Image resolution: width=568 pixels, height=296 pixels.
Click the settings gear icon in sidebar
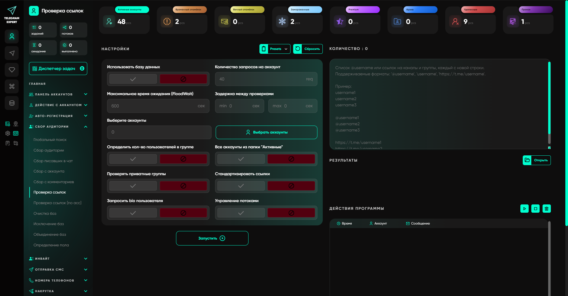[x=8, y=134]
